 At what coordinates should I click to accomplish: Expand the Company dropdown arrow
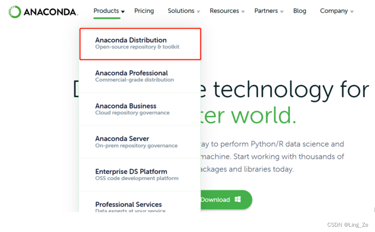352,11
